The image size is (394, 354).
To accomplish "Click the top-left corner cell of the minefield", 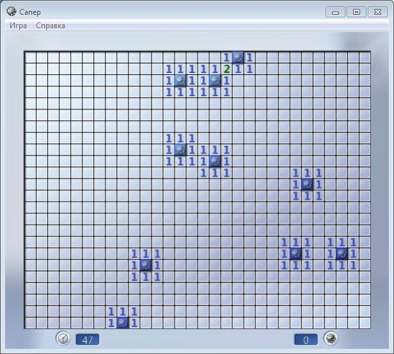I will coord(31,58).
